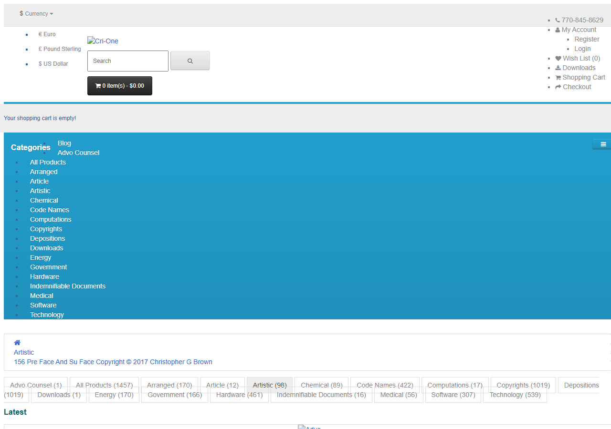The image size is (611, 429).
Task: Open Code Names category in blue menu
Action: (50, 210)
